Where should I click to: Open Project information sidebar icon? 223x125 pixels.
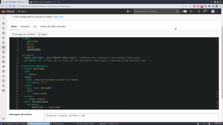tap(3, 24)
